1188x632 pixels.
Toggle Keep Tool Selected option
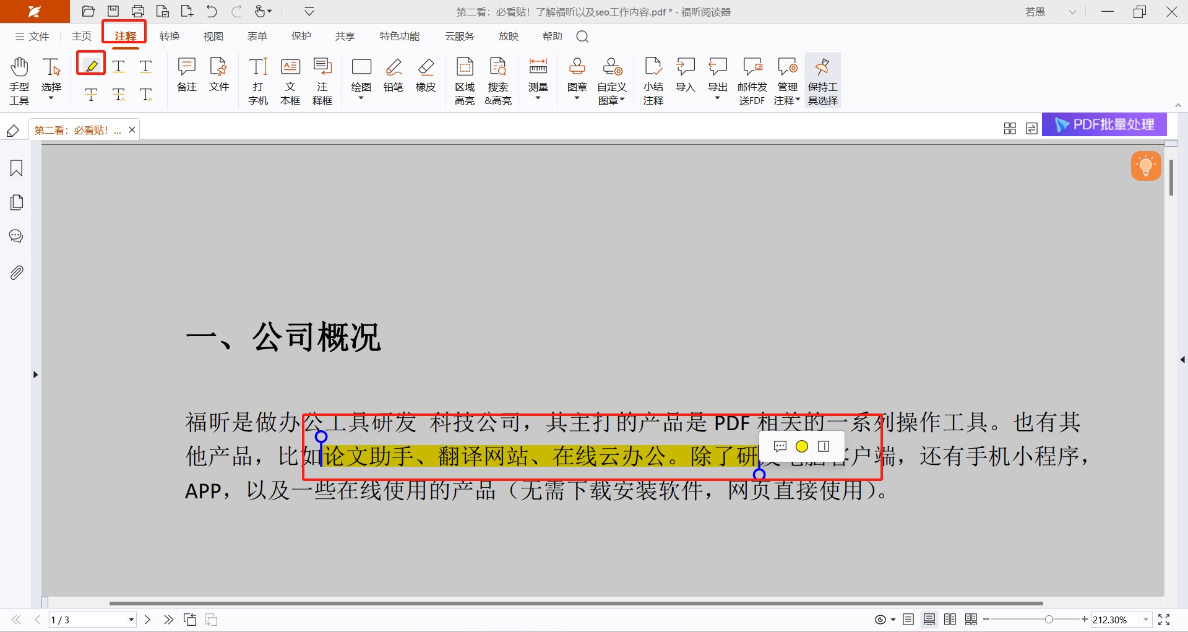point(822,80)
